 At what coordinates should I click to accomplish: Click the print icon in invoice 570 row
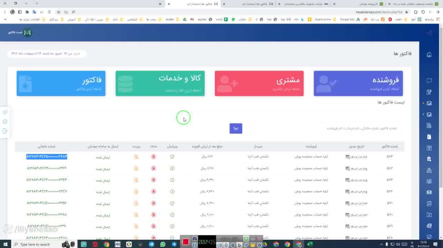(136, 215)
